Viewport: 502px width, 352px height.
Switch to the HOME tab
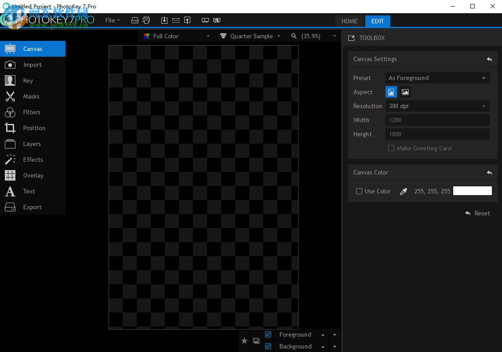(x=349, y=21)
